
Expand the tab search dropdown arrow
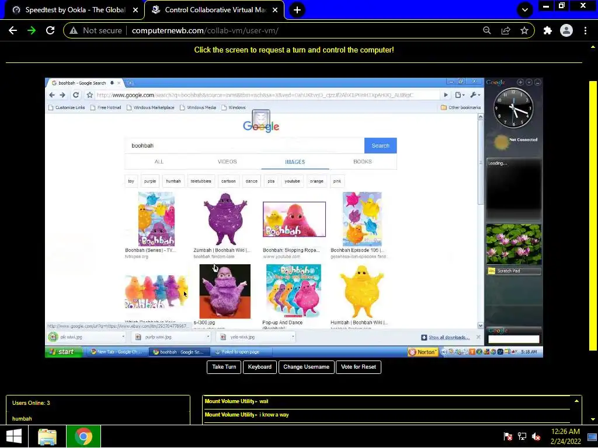tap(525, 10)
